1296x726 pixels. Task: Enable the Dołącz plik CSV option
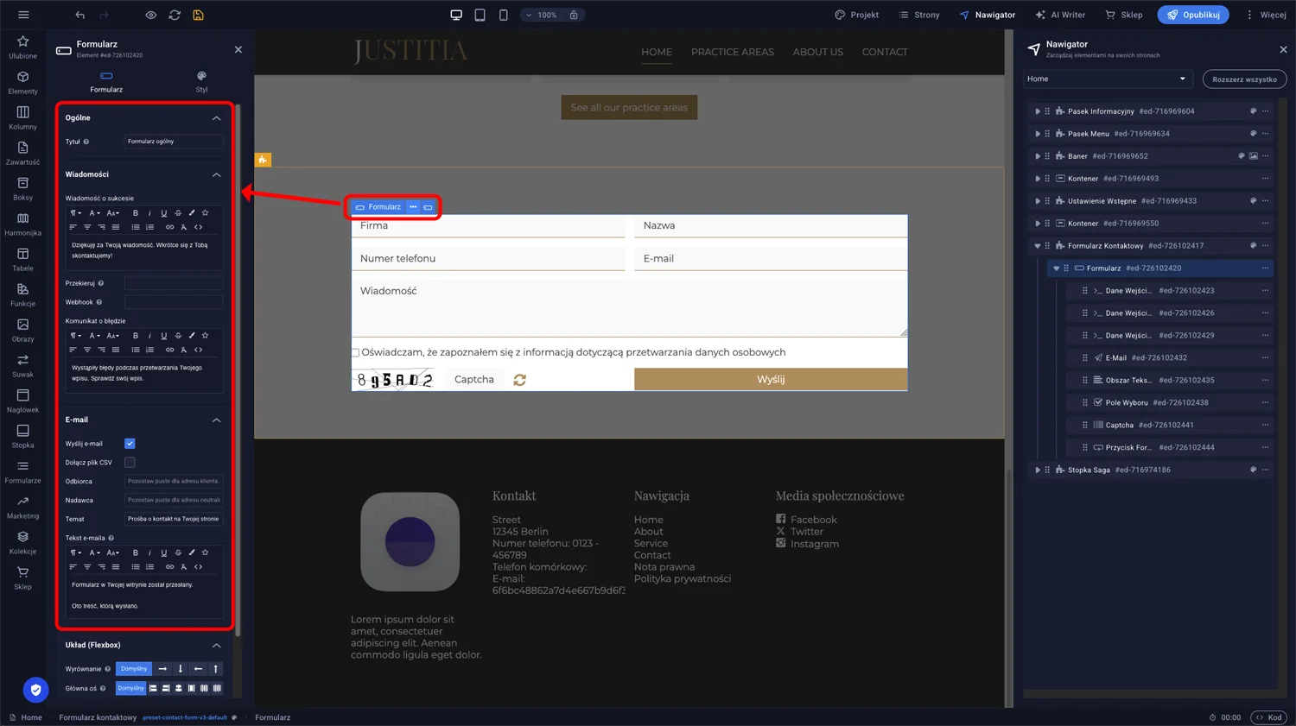130,462
